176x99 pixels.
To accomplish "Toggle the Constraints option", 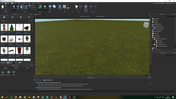I will pos(32,8).
